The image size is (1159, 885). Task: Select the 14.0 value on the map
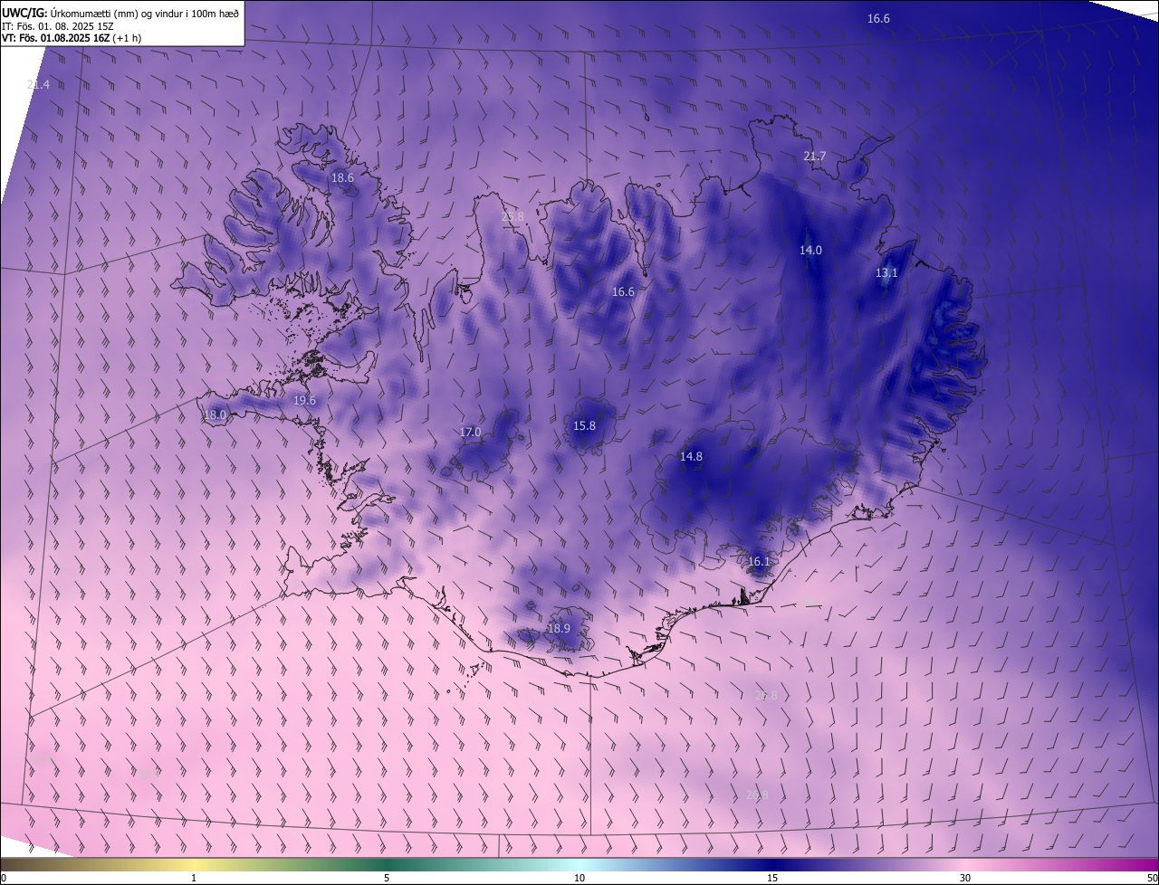[810, 251]
